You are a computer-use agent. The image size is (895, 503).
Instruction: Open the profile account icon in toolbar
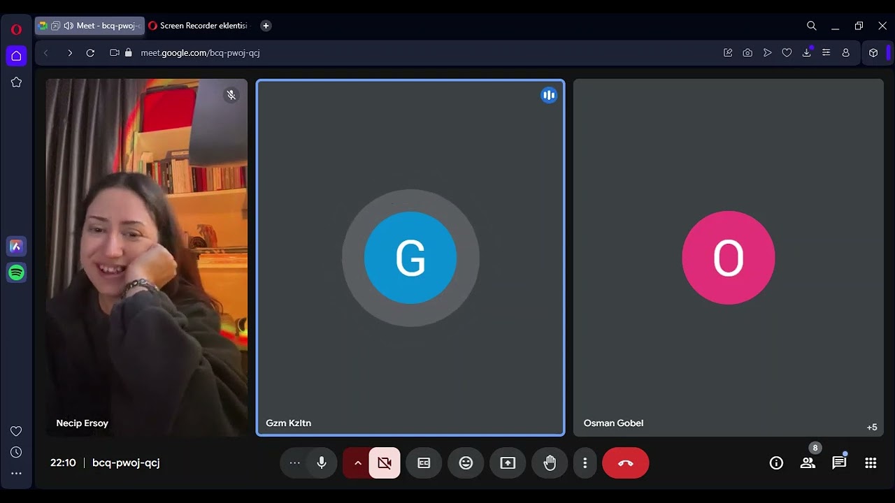pyautogui.click(x=845, y=52)
